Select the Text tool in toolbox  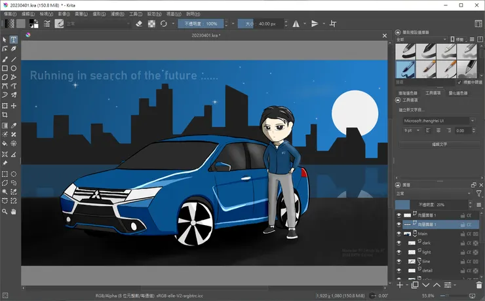click(14, 40)
